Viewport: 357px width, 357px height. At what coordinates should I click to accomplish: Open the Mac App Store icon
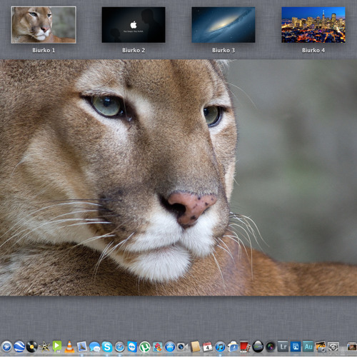[170, 347]
